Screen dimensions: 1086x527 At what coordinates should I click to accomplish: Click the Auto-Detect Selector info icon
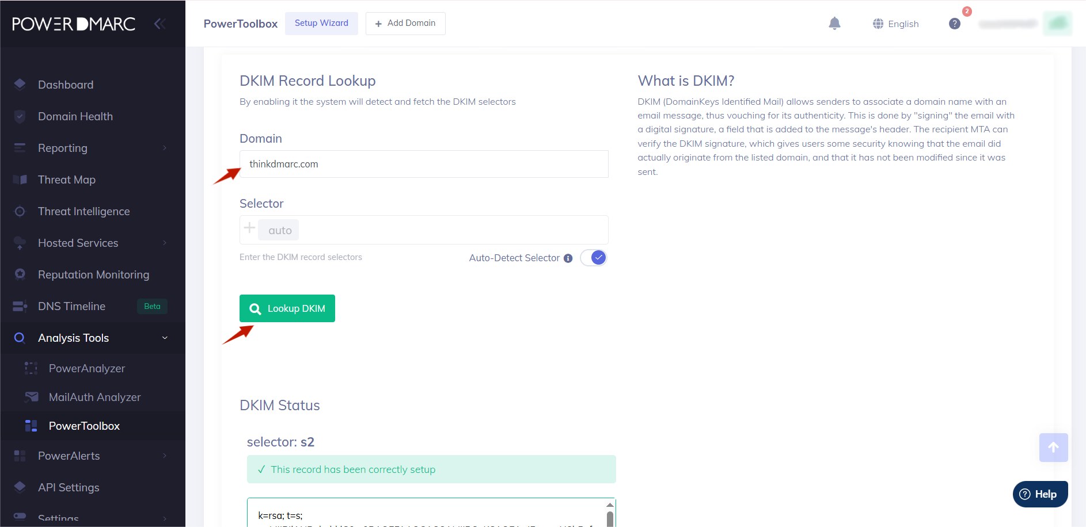point(568,258)
